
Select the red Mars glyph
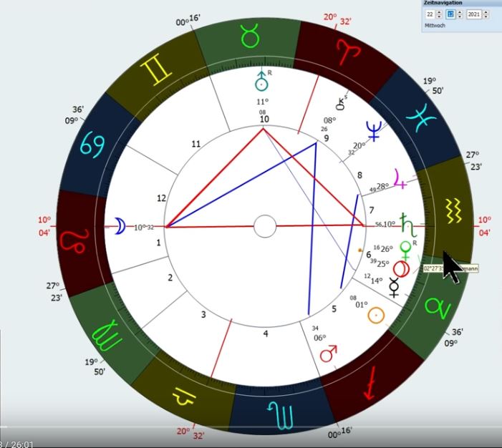pyautogui.click(x=329, y=353)
